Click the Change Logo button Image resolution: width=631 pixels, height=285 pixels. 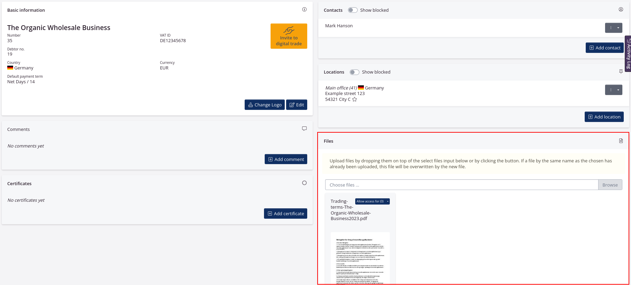[264, 105]
